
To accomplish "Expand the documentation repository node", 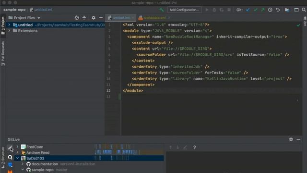I will [23, 164].
